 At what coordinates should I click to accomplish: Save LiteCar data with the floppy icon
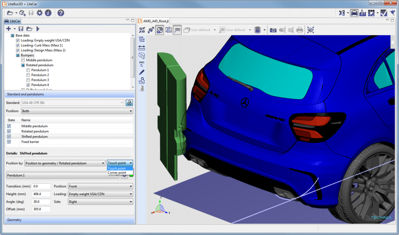coord(21,29)
